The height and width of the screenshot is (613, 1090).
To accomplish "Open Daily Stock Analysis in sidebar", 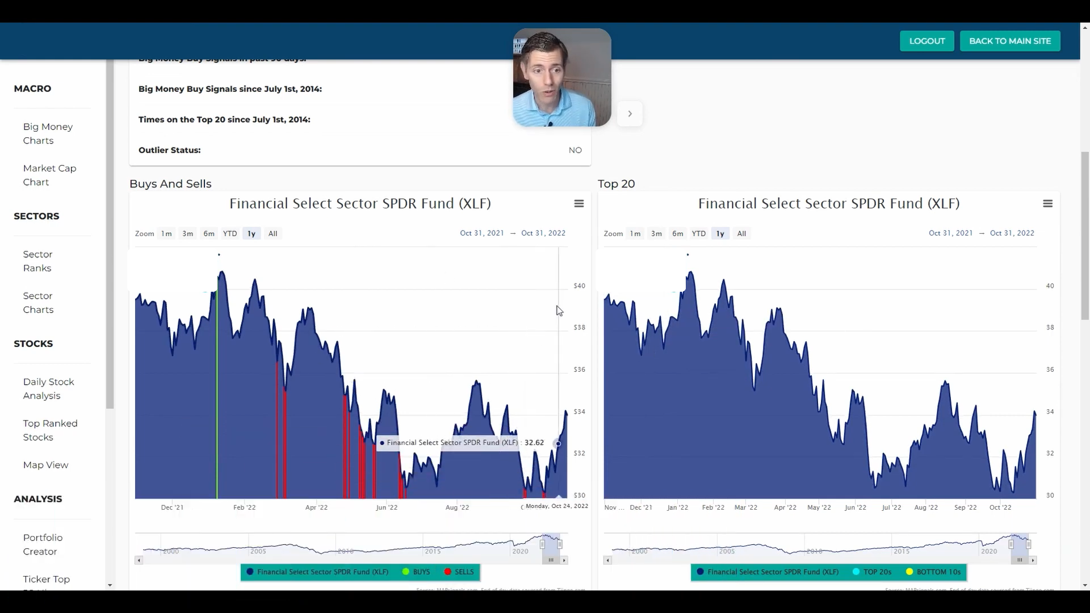I will pos(48,389).
